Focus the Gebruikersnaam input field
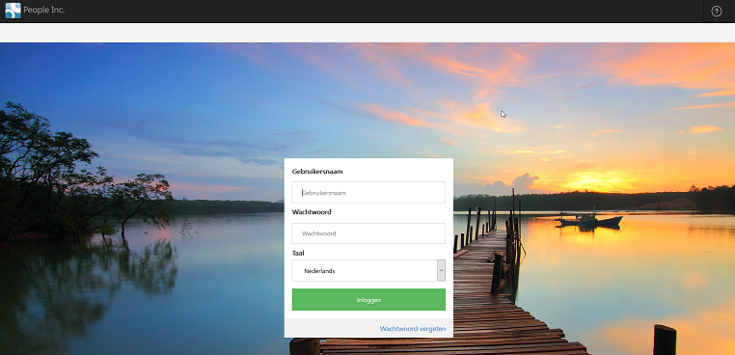 click(x=368, y=192)
